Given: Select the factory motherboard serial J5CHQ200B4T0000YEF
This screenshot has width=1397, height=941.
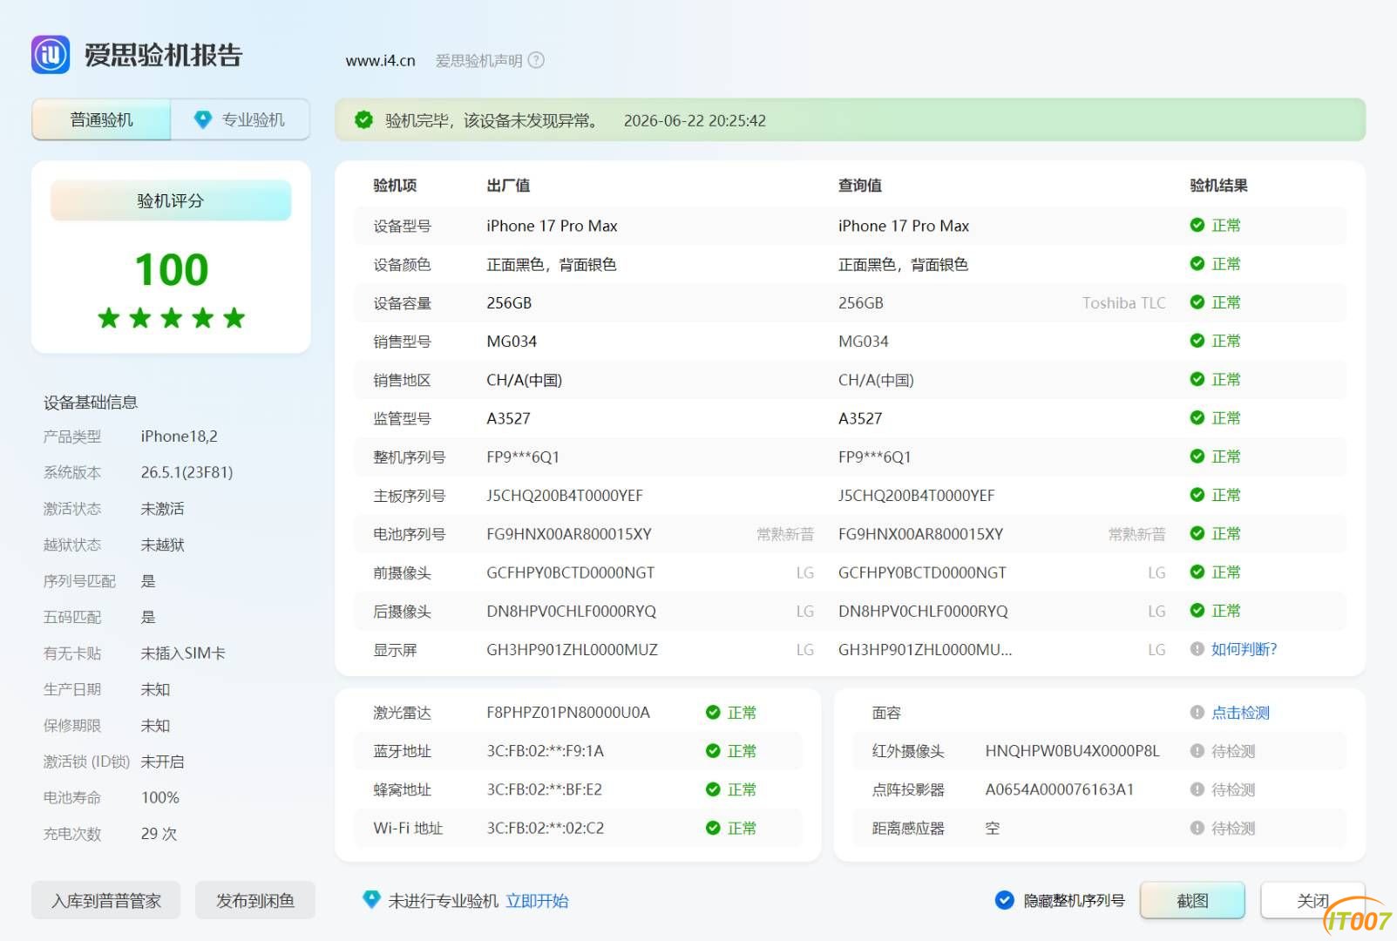Looking at the screenshot, I should pyautogui.click(x=565, y=495).
